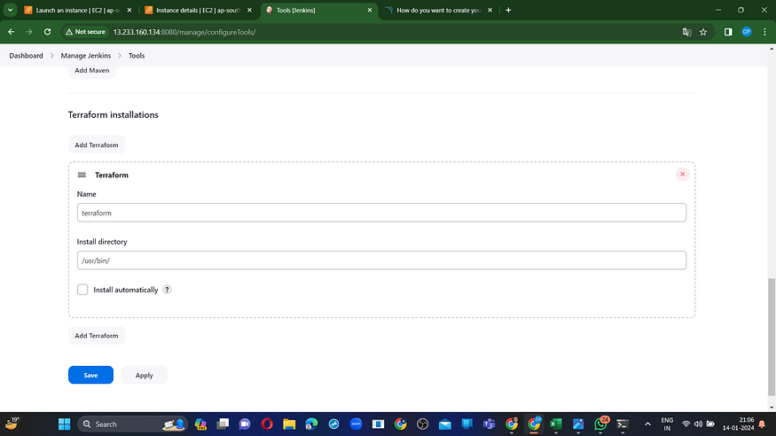Open the help icon next to Install automatically
Image resolution: width=776 pixels, height=436 pixels.
pyautogui.click(x=168, y=290)
